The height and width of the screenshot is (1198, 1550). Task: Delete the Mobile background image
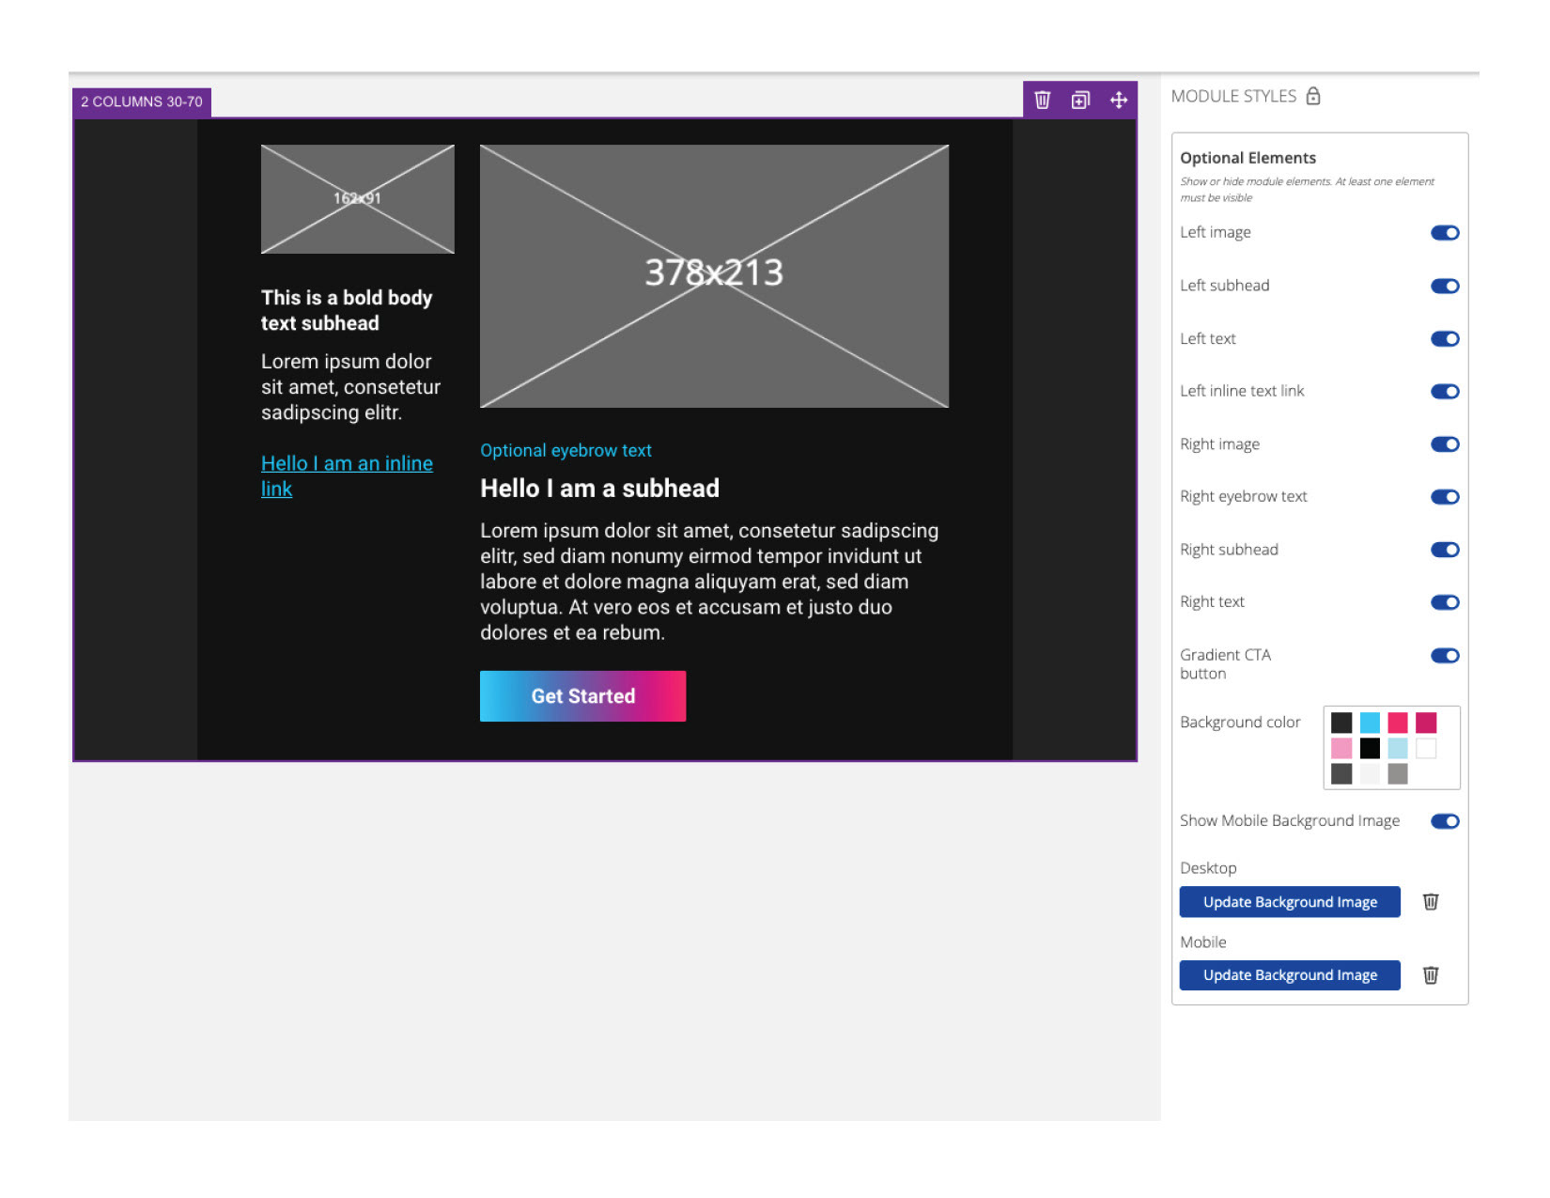[1430, 975]
